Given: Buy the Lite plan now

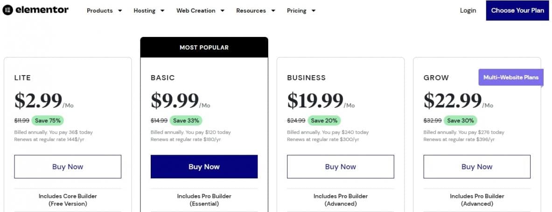Looking at the screenshot, I should [x=68, y=167].
